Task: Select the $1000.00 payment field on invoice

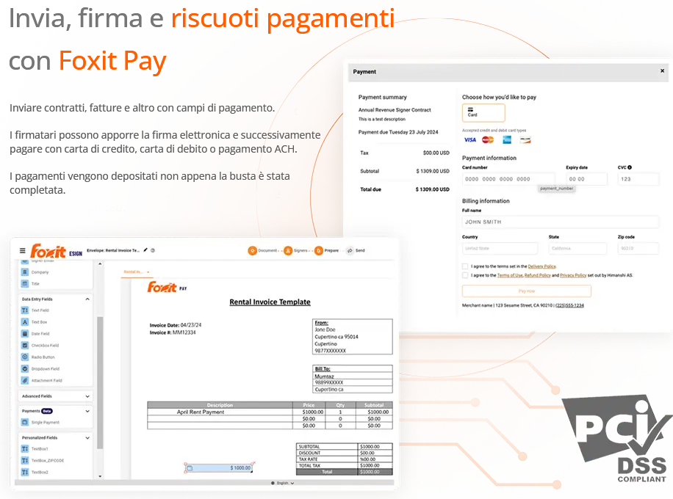Action: pyautogui.click(x=220, y=467)
